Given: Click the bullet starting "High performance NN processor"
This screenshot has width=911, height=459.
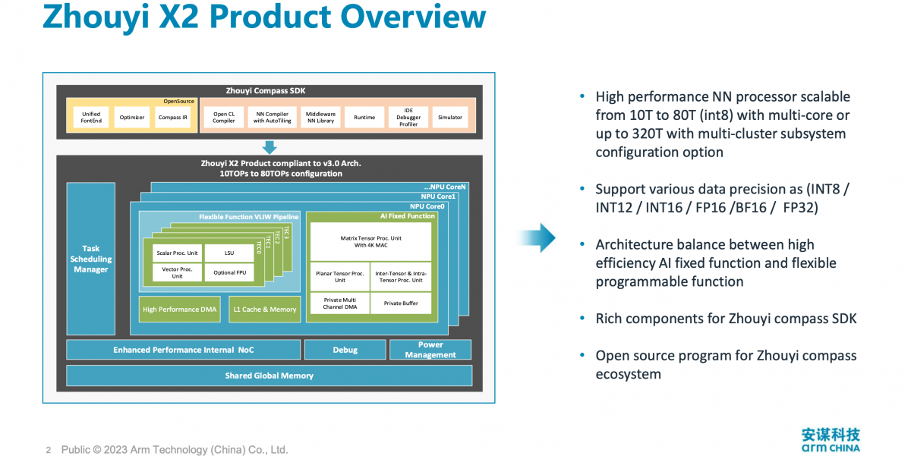Looking at the screenshot, I should 723,124.
